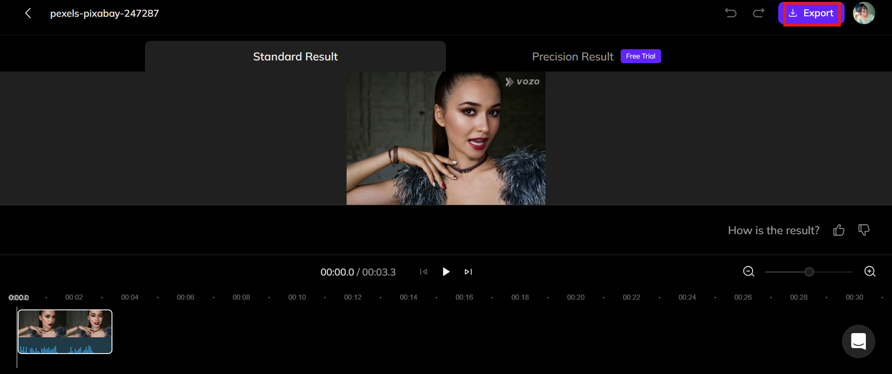Image resolution: width=892 pixels, height=374 pixels.
Task: Click the 00:16 mark on the timeline ruler
Action: (x=464, y=297)
